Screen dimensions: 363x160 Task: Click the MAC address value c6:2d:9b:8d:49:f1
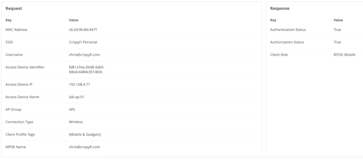(83, 30)
